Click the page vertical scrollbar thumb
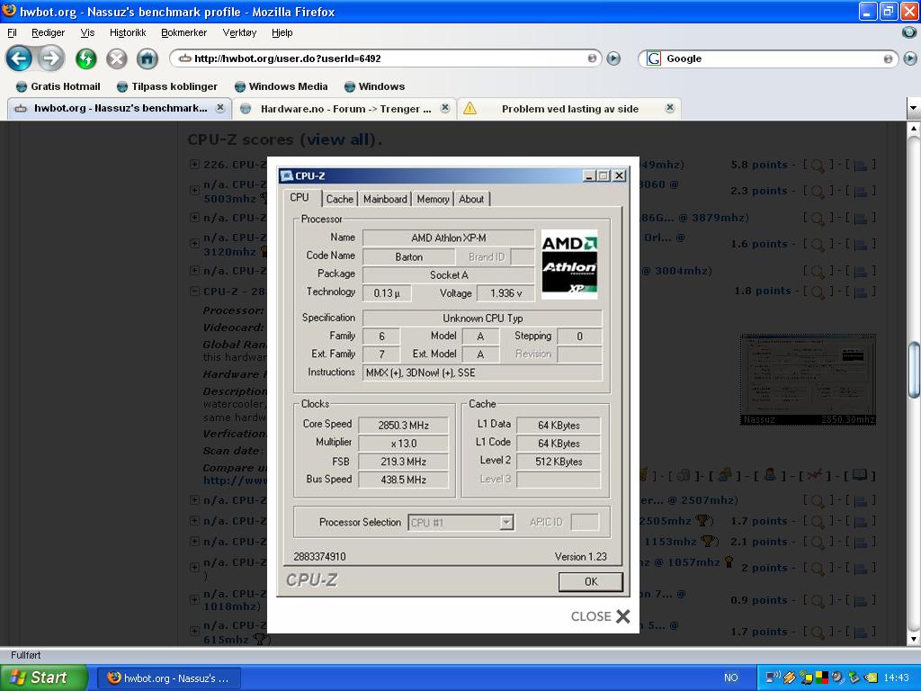 914,371
